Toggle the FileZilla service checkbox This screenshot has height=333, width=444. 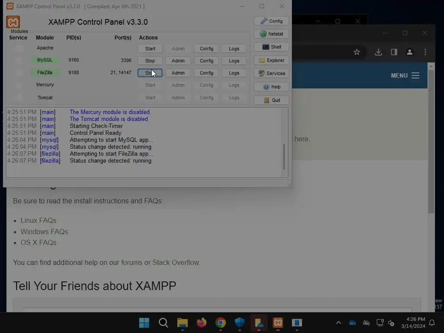pyautogui.click(x=18, y=72)
